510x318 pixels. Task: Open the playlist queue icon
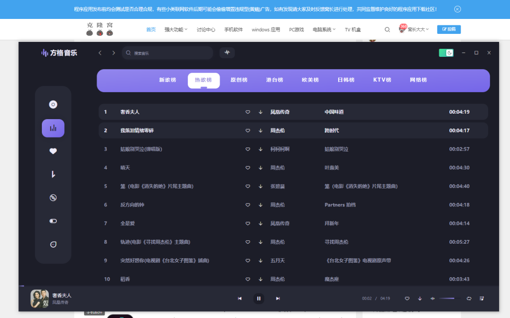[x=482, y=299]
